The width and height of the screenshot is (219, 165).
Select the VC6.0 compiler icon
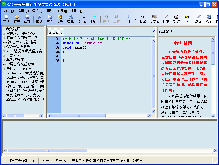tap(187, 19)
